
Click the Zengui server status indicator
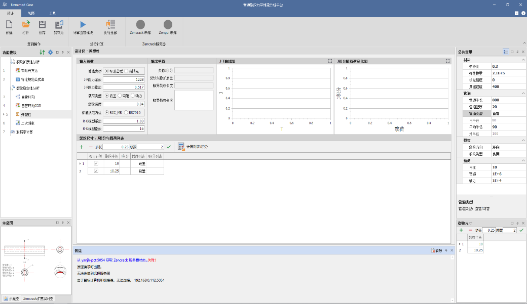168,24
